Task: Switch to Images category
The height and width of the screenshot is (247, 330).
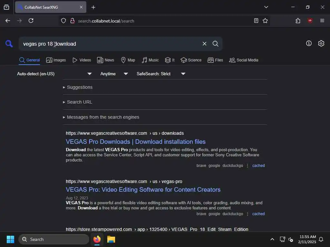Action: (x=56, y=60)
